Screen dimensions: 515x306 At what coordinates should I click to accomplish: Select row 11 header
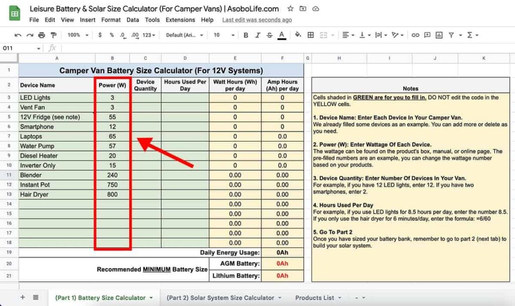tap(9, 175)
